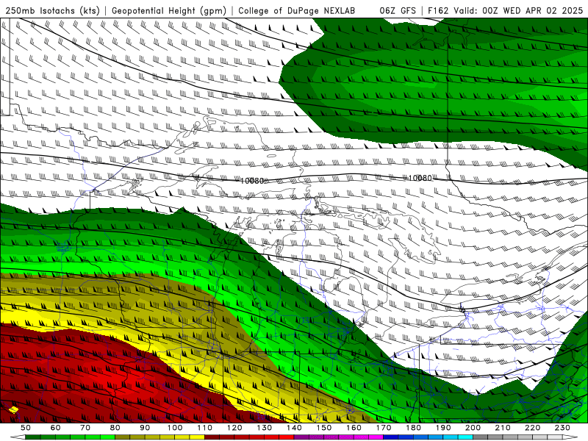
Task: Click the 'College of DuPage NEXLAB' credit
Action: pyautogui.click(x=297, y=11)
